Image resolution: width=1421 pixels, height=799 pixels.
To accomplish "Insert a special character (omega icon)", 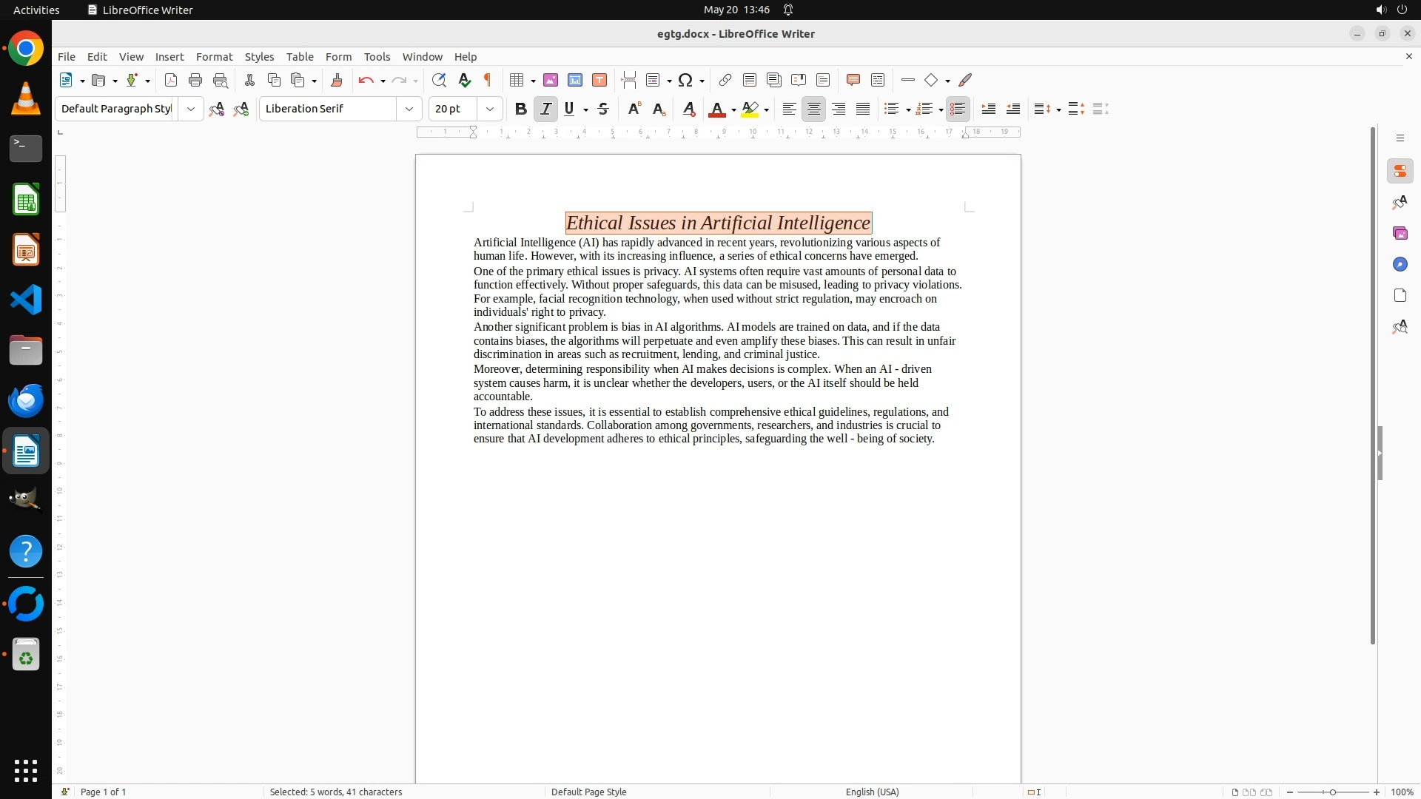I will pyautogui.click(x=685, y=80).
